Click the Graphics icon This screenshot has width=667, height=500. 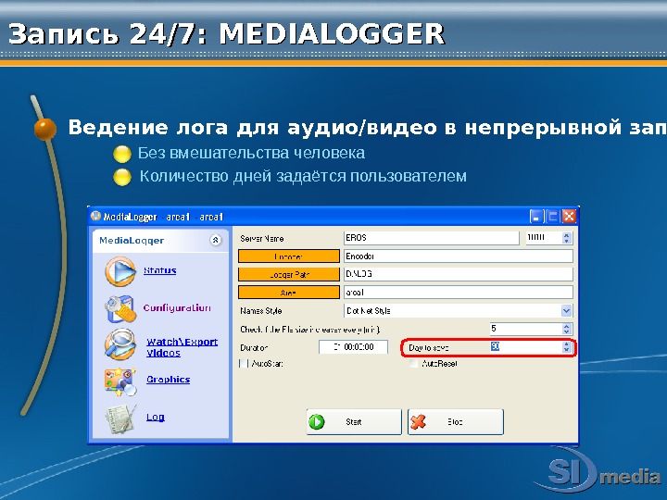click(x=120, y=381)
